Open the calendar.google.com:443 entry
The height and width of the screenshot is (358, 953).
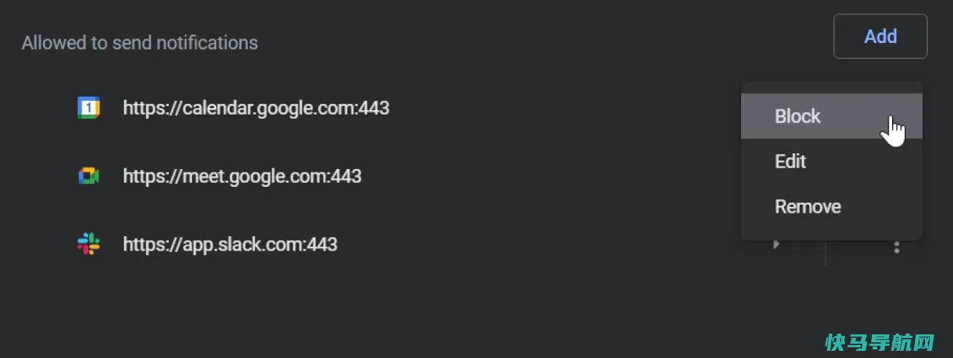click(256, 108)
